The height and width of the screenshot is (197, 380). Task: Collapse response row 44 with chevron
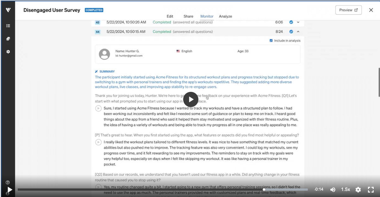(298, 32)
